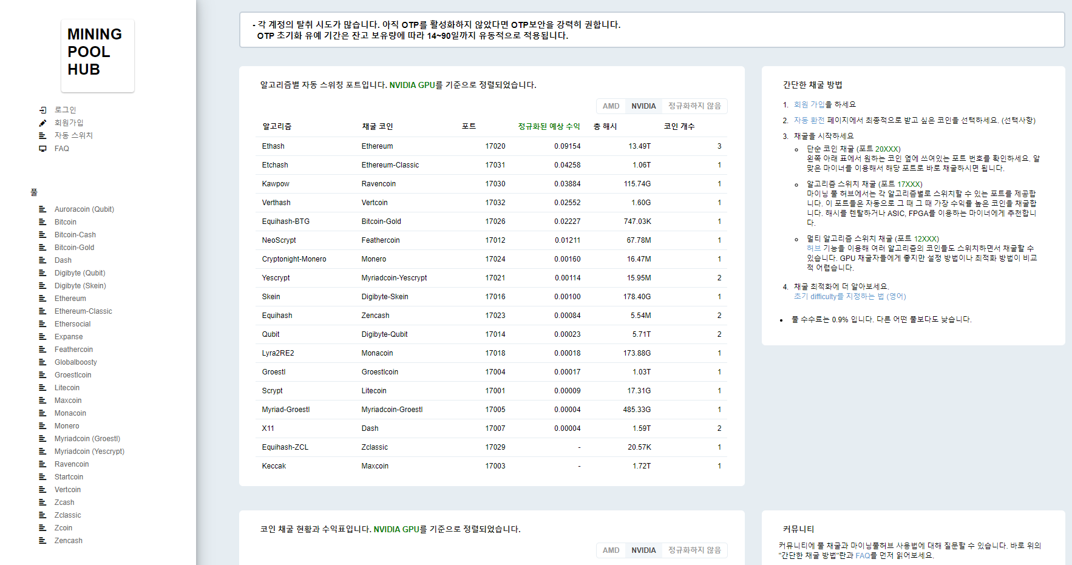Click port 17030 in Kawpow row
Screen dimensions: 1072x565
pos(495,184)
